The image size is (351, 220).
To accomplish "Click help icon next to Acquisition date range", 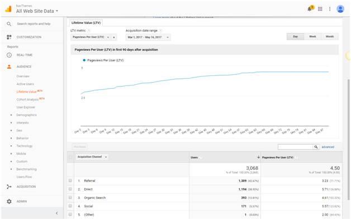I will click(x=160, y=31).
